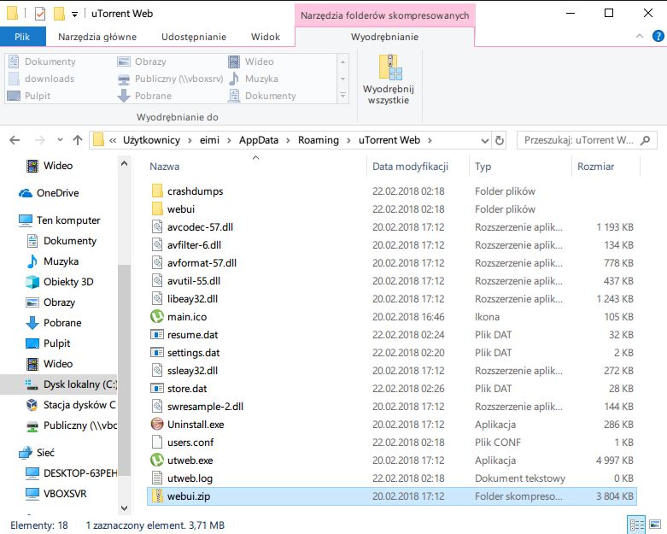This screenshot has height=534, width=667.
Task: Click the uTorrent main.ico file icon
Action: click(157, 317)
